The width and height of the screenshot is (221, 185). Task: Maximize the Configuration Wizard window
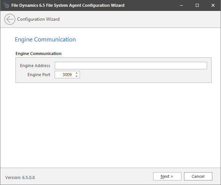tap(197, 5)
